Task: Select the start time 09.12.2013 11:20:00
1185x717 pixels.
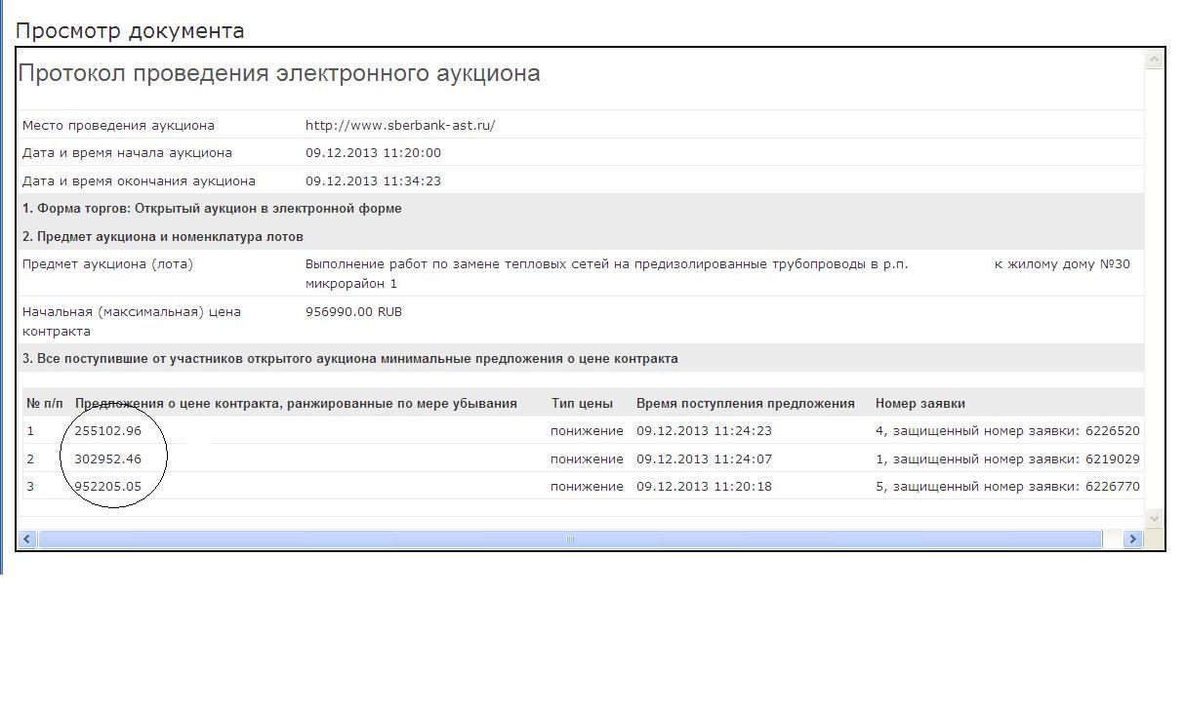Action: pyautogui.click(x=373, y=152)
